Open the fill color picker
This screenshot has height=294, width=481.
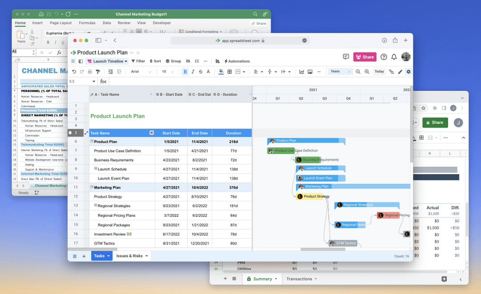(221, 71)
